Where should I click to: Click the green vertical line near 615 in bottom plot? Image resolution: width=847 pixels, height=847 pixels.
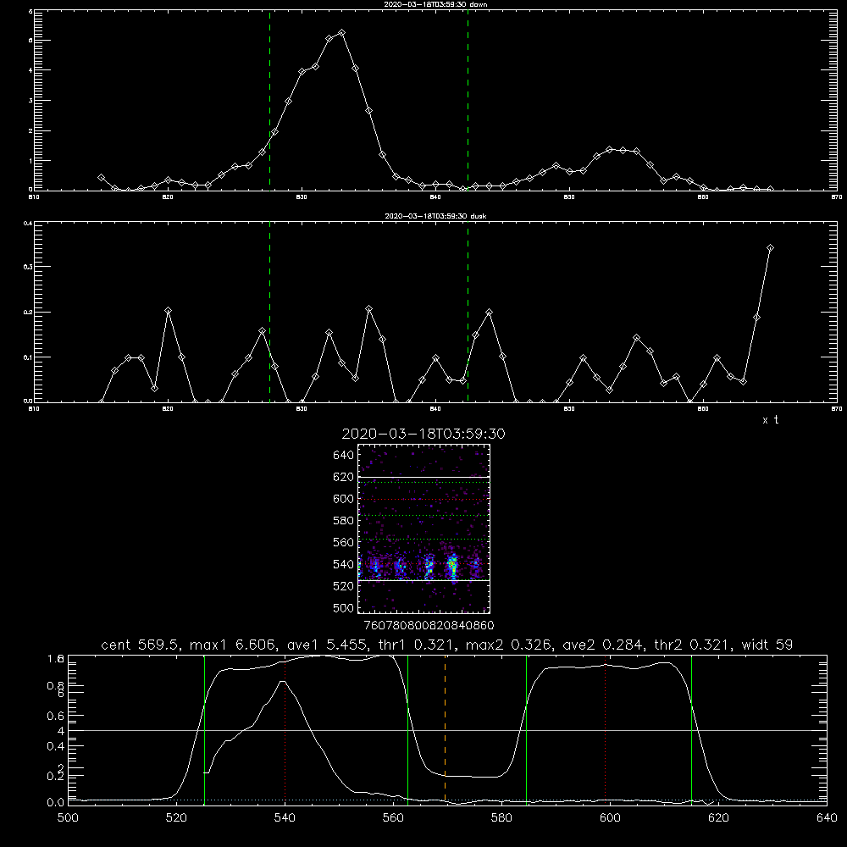tap(691, 729)
